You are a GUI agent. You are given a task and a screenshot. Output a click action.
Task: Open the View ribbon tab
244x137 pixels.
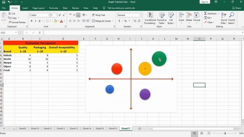86,8
